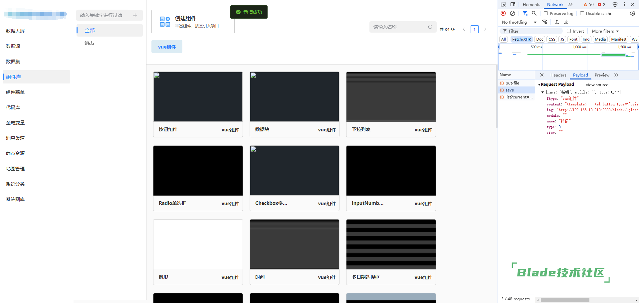The width and height of the screenshot is (639, 303).
Task: Open network search magnifier
Action: tap(534, 13)
